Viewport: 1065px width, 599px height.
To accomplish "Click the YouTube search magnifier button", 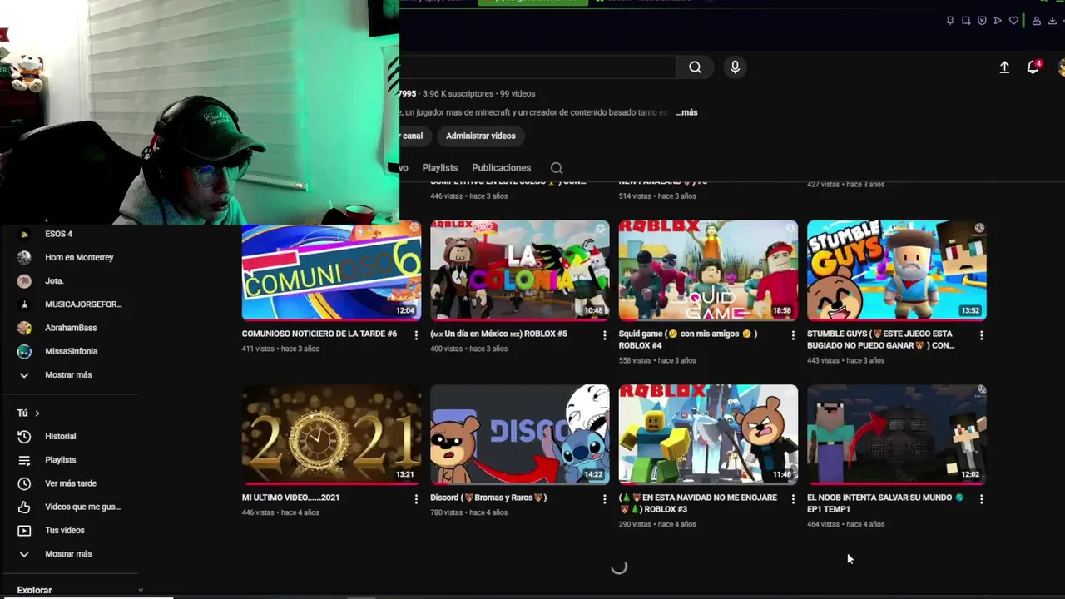I will point(695,67).
